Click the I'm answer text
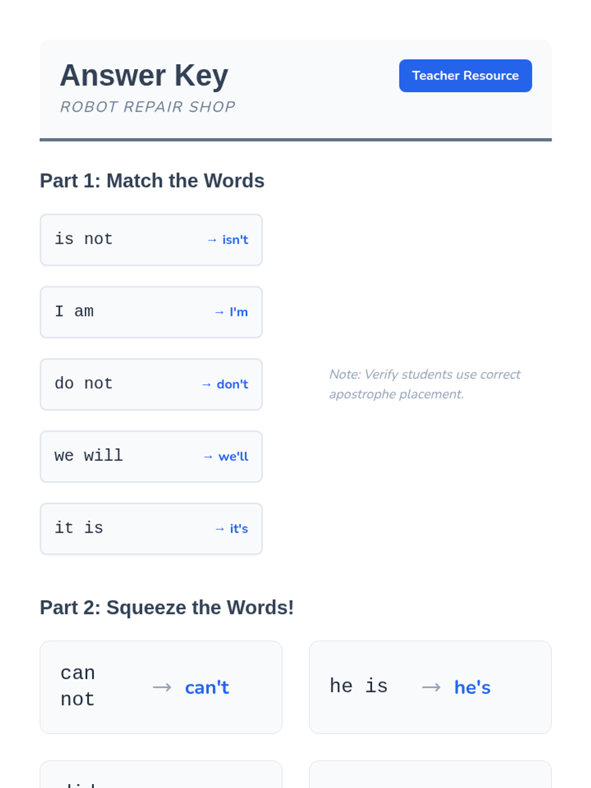 point(238,312)
